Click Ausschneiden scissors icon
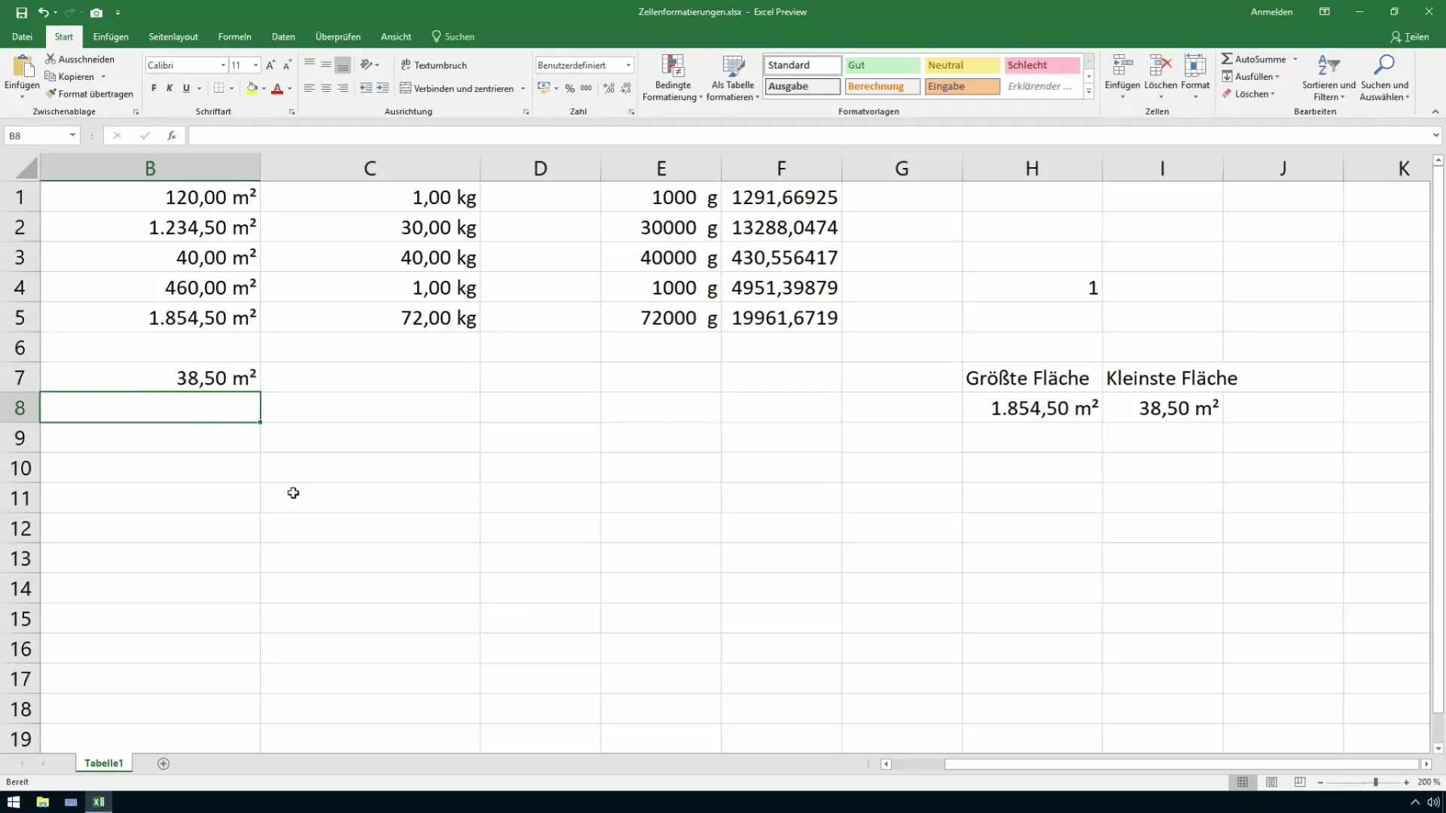1446x813 pixels. coord(50,59)
